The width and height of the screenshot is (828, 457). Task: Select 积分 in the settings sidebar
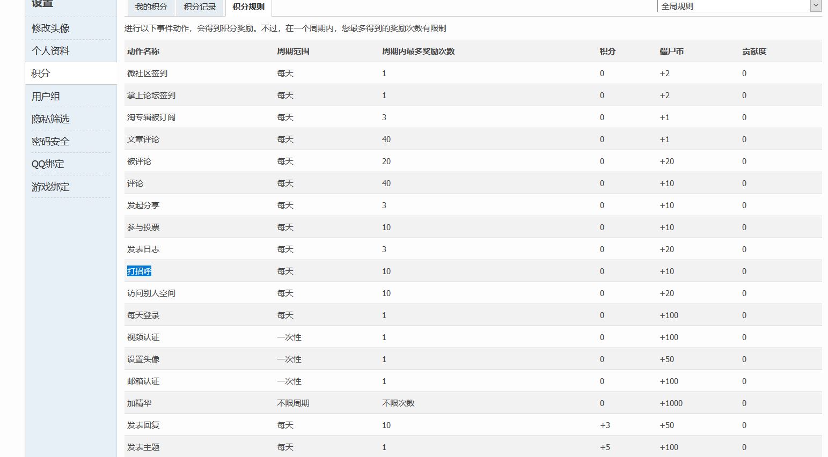point(41,73)
